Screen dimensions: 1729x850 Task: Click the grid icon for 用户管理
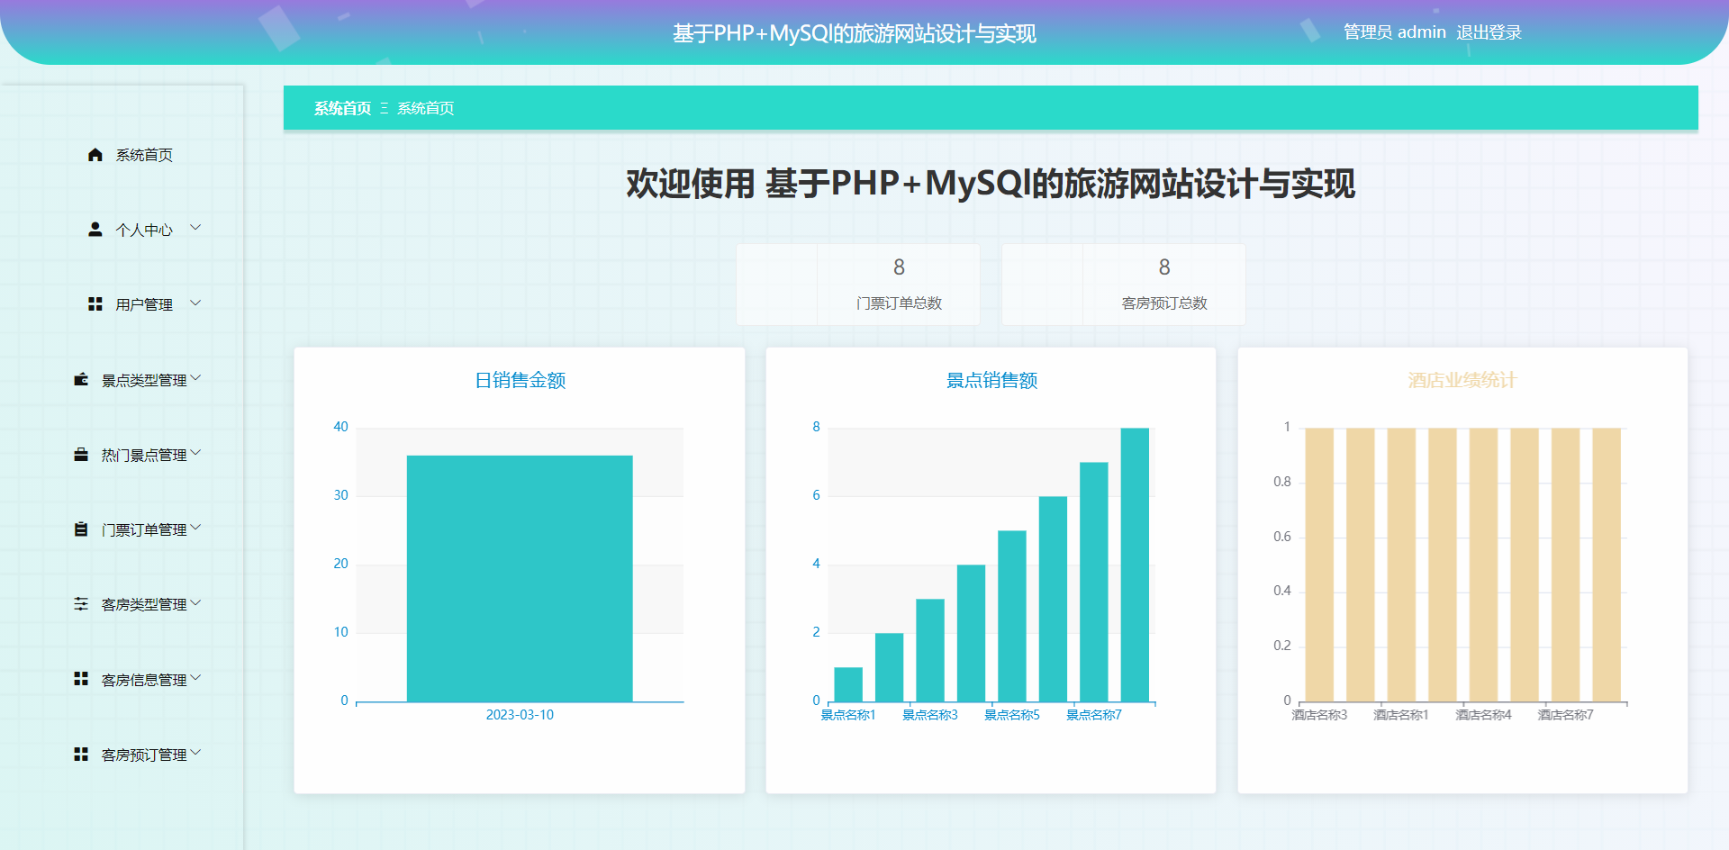coord(95,304)
